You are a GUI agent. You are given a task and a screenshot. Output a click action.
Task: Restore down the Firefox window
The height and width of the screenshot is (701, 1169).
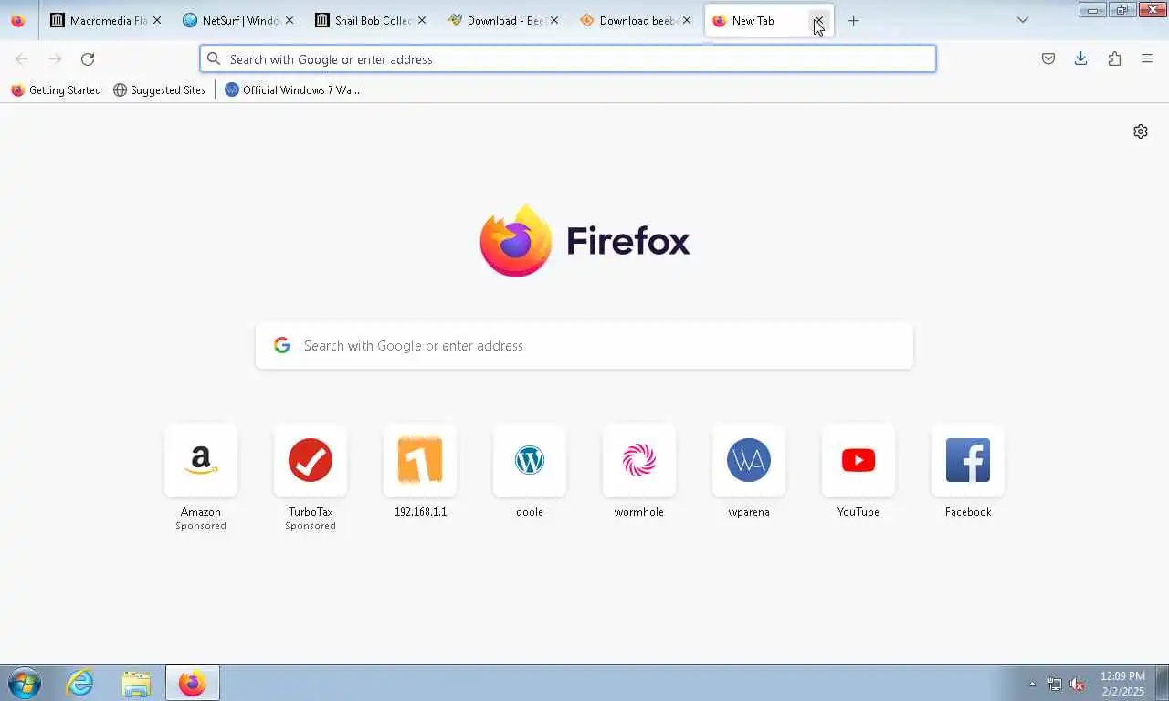1122,10
